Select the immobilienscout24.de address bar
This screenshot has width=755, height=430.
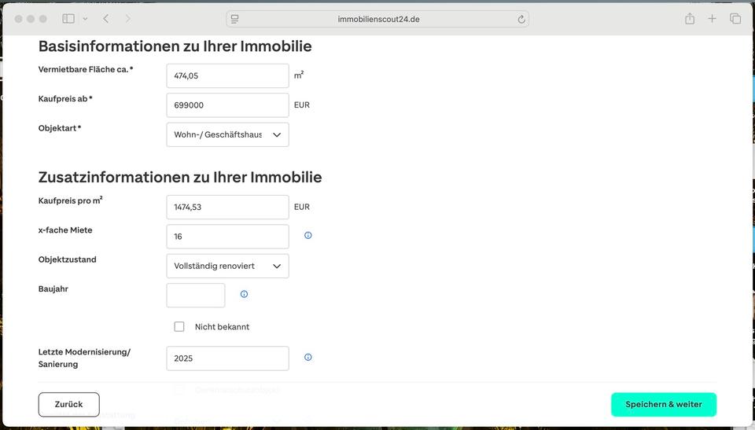pos(378,19)
